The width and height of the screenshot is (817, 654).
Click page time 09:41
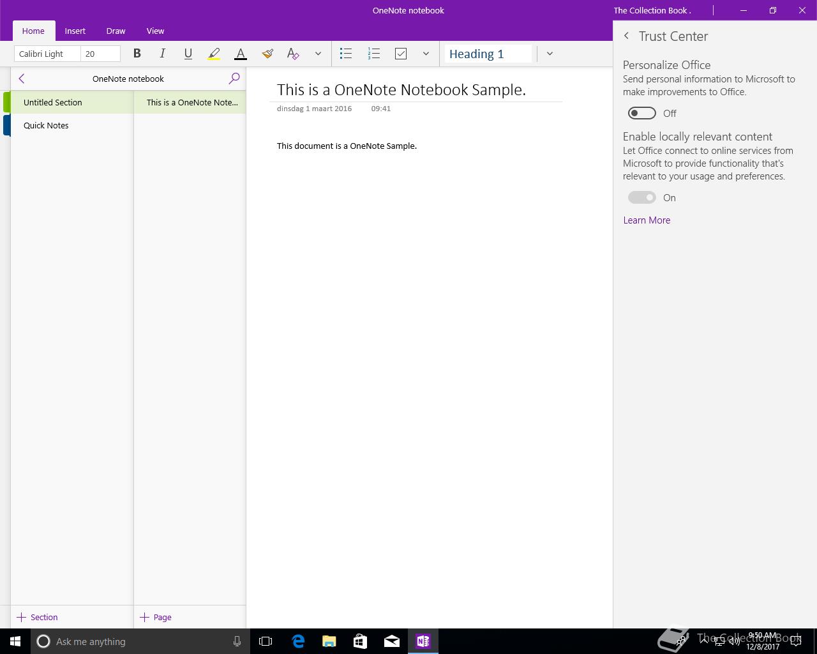click(x=381, y=109)
